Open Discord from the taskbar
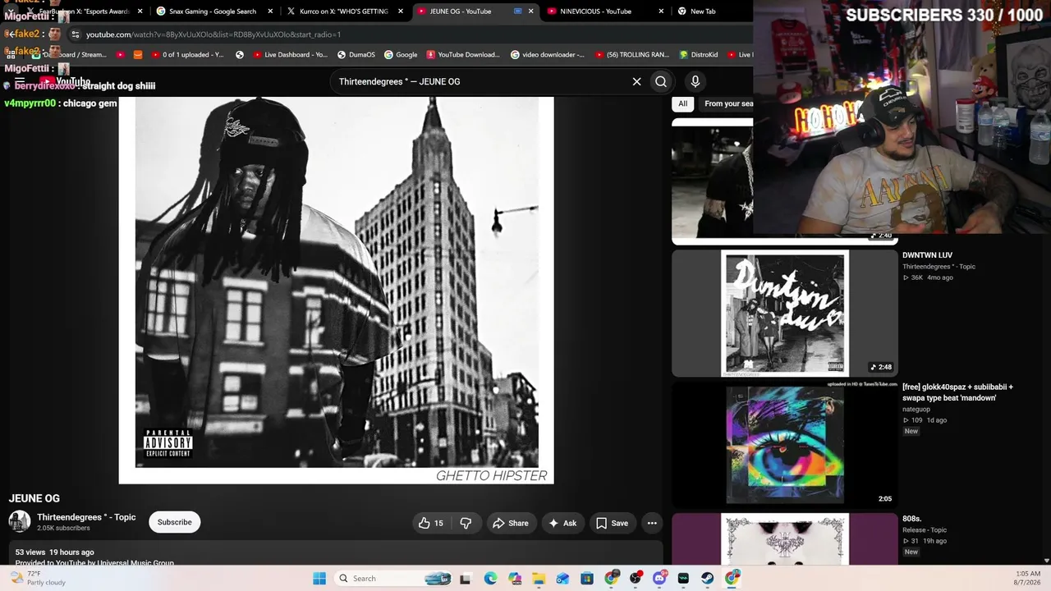 coord(659,579)
